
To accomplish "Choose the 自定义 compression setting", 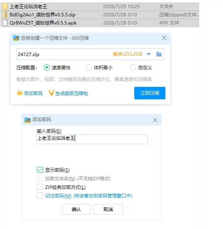I will [x=133, y=67].
